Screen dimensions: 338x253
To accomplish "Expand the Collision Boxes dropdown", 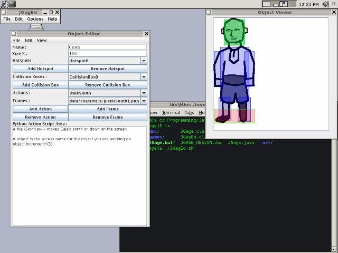I will coord(144,77).
